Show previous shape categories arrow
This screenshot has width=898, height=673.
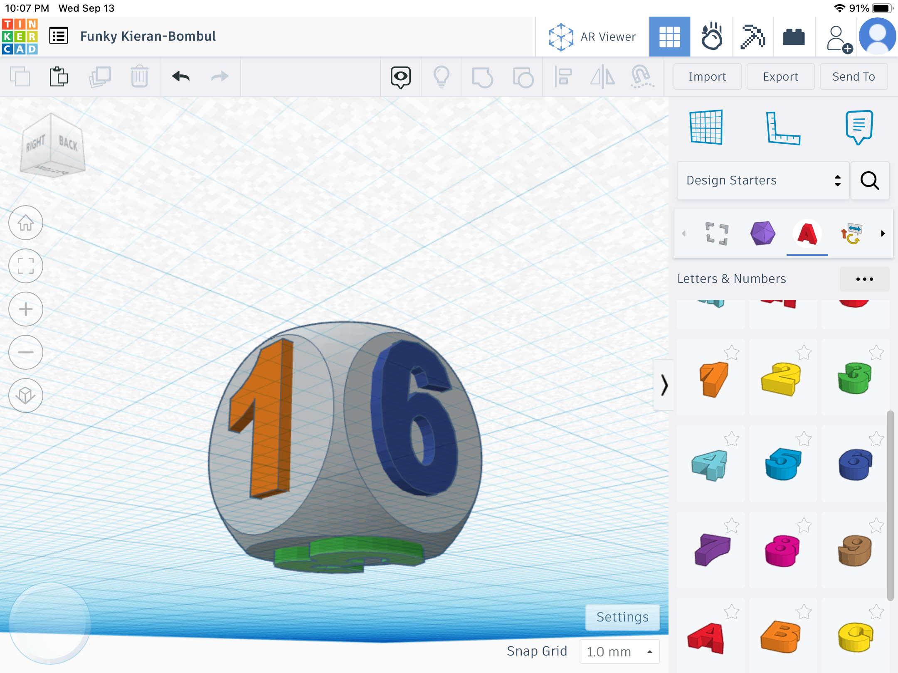click(684, 233)
